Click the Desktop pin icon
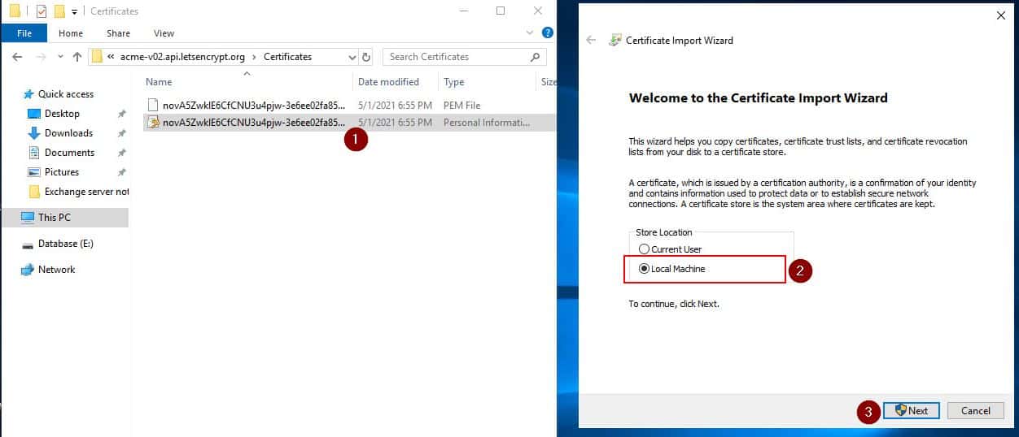The width and height of the screenshot is (1019, 437). click(121, 114)
